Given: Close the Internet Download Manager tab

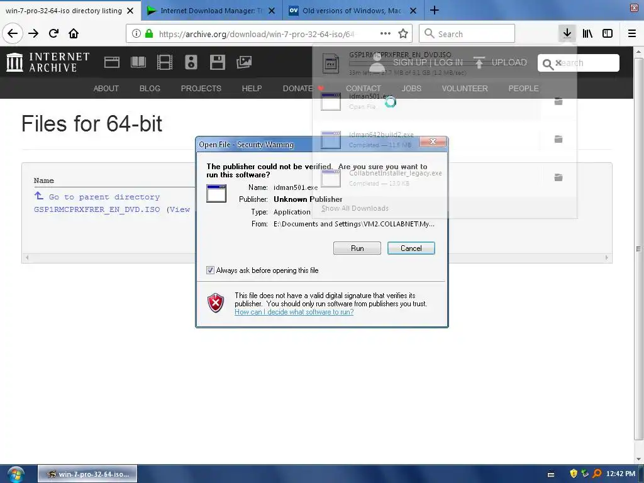Looking at the screenshot, I should (x=272, y=11).
